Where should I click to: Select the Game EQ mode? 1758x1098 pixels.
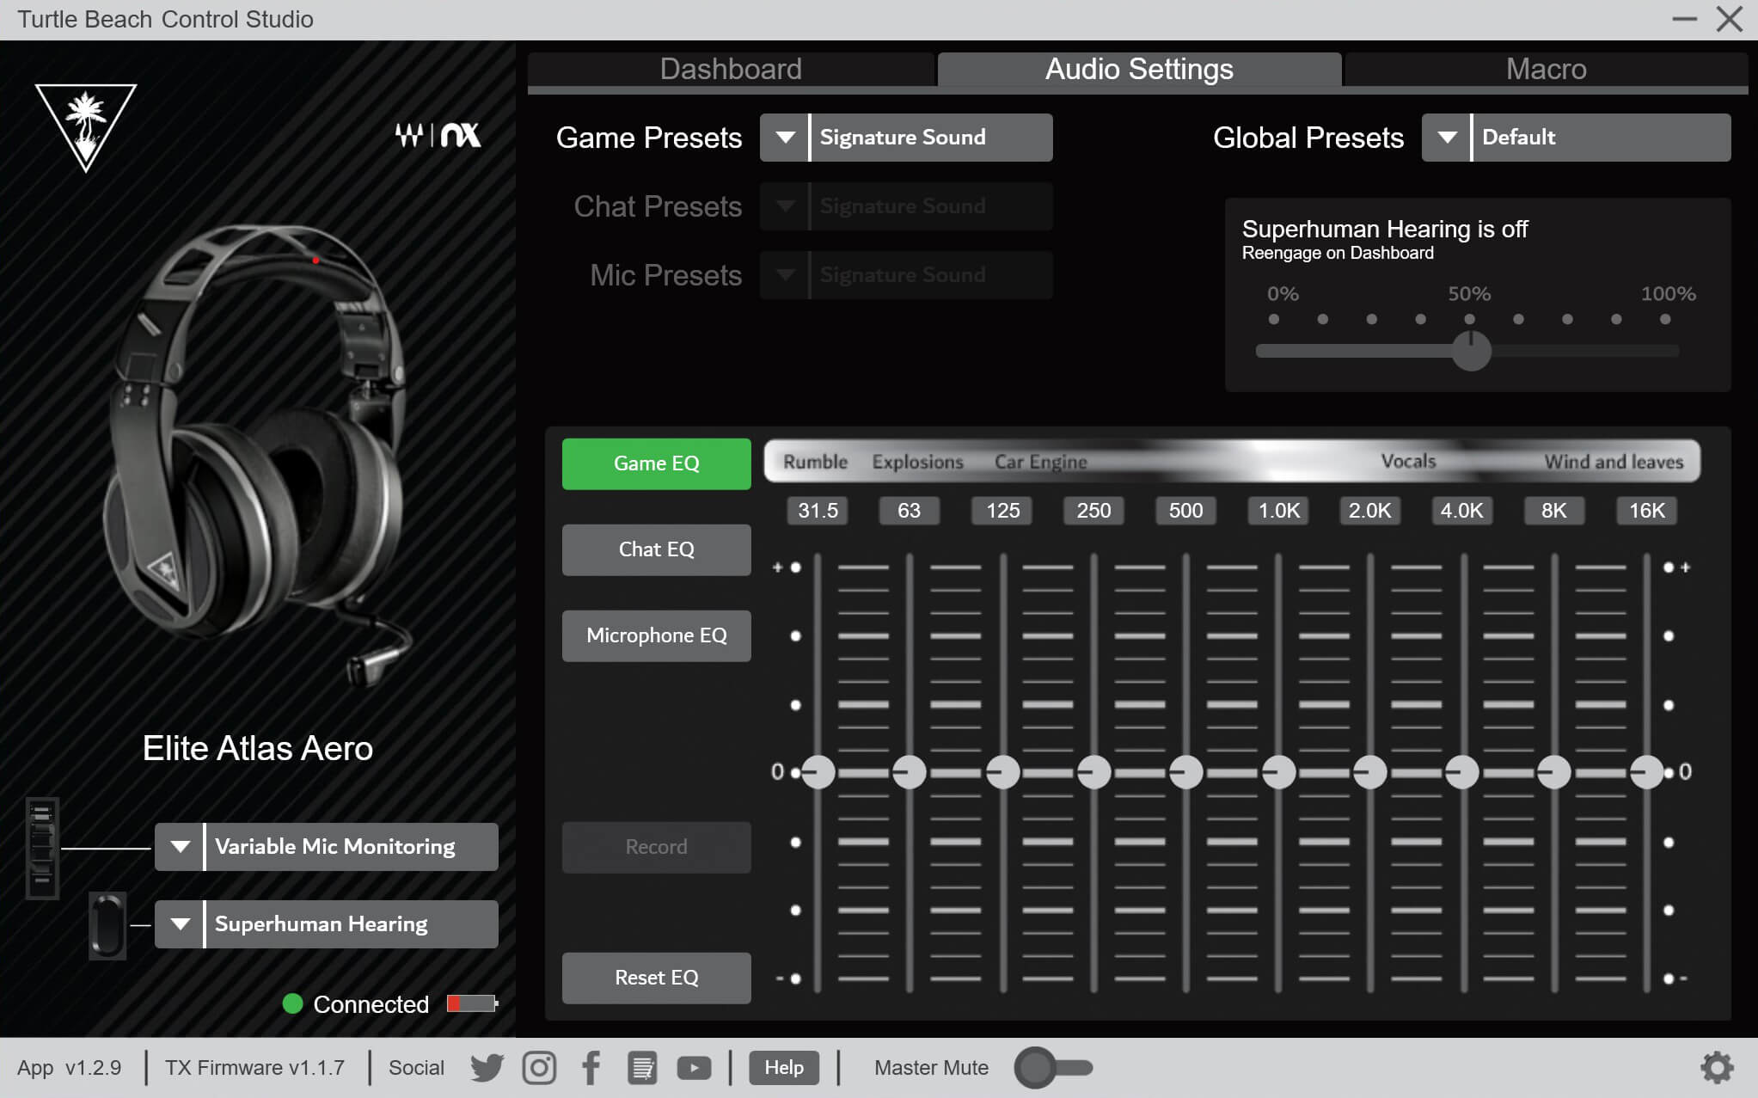[656, 463]
